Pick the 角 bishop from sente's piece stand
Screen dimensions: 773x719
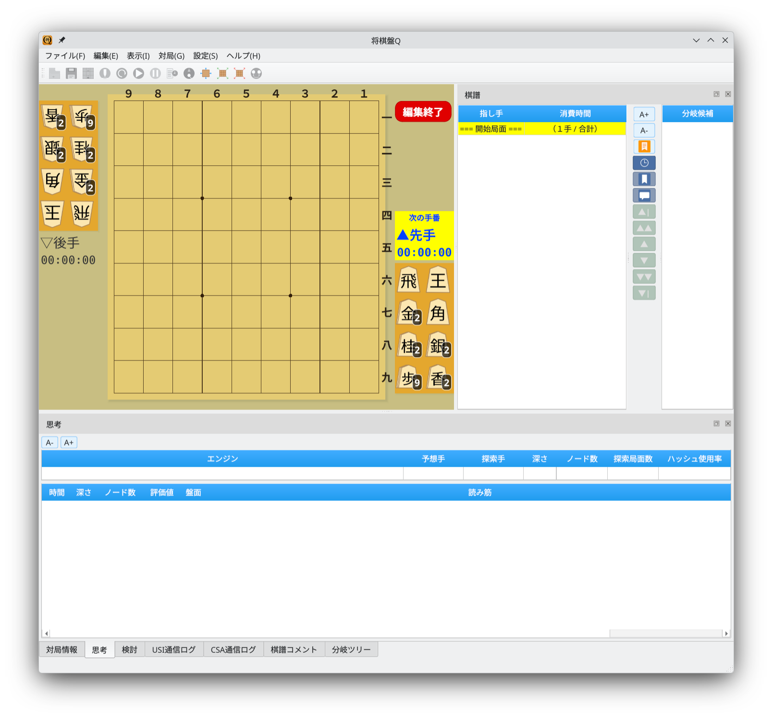[438, 313]
